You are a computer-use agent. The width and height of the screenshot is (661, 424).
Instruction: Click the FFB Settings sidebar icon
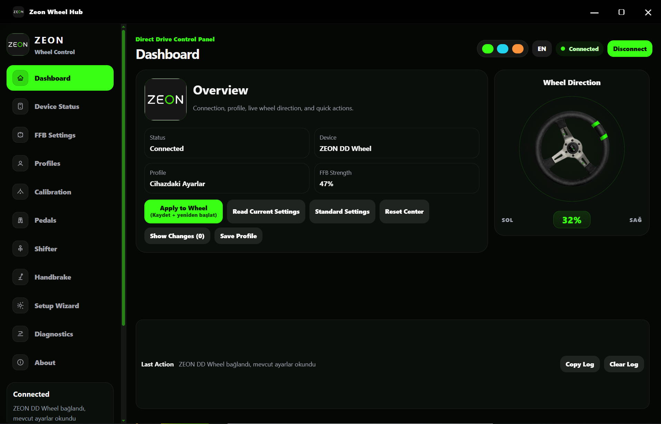[x=20, y=135]
